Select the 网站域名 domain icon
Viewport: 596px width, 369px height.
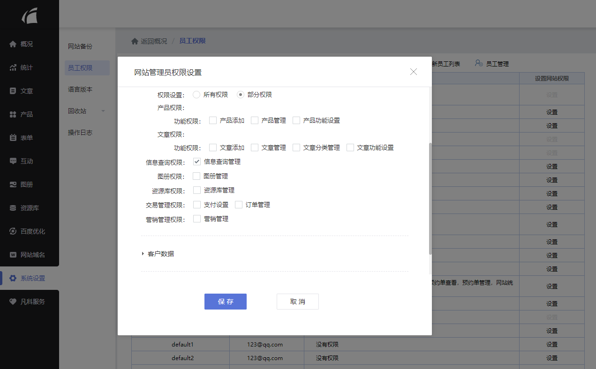(x=13, y=255)
